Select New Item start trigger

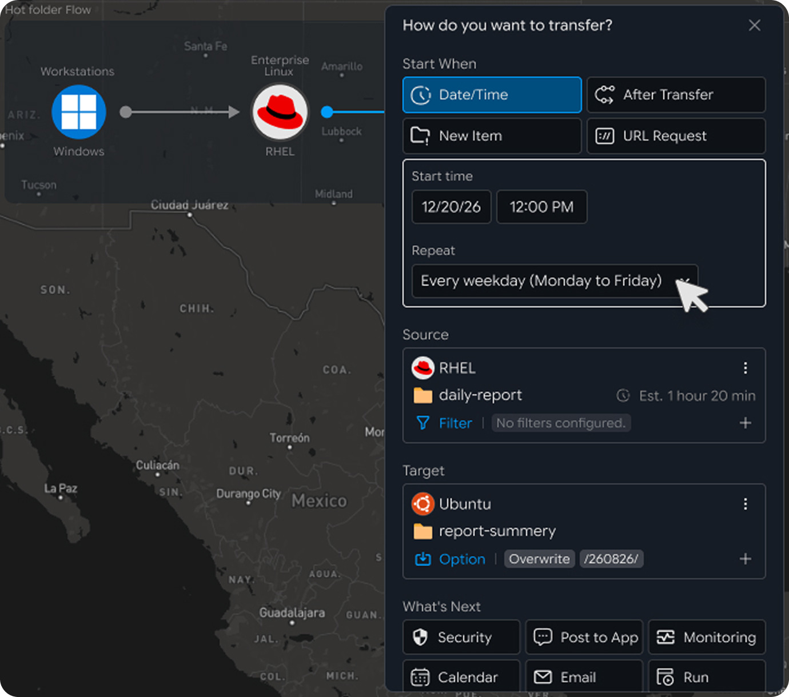[x=492, y=136]
